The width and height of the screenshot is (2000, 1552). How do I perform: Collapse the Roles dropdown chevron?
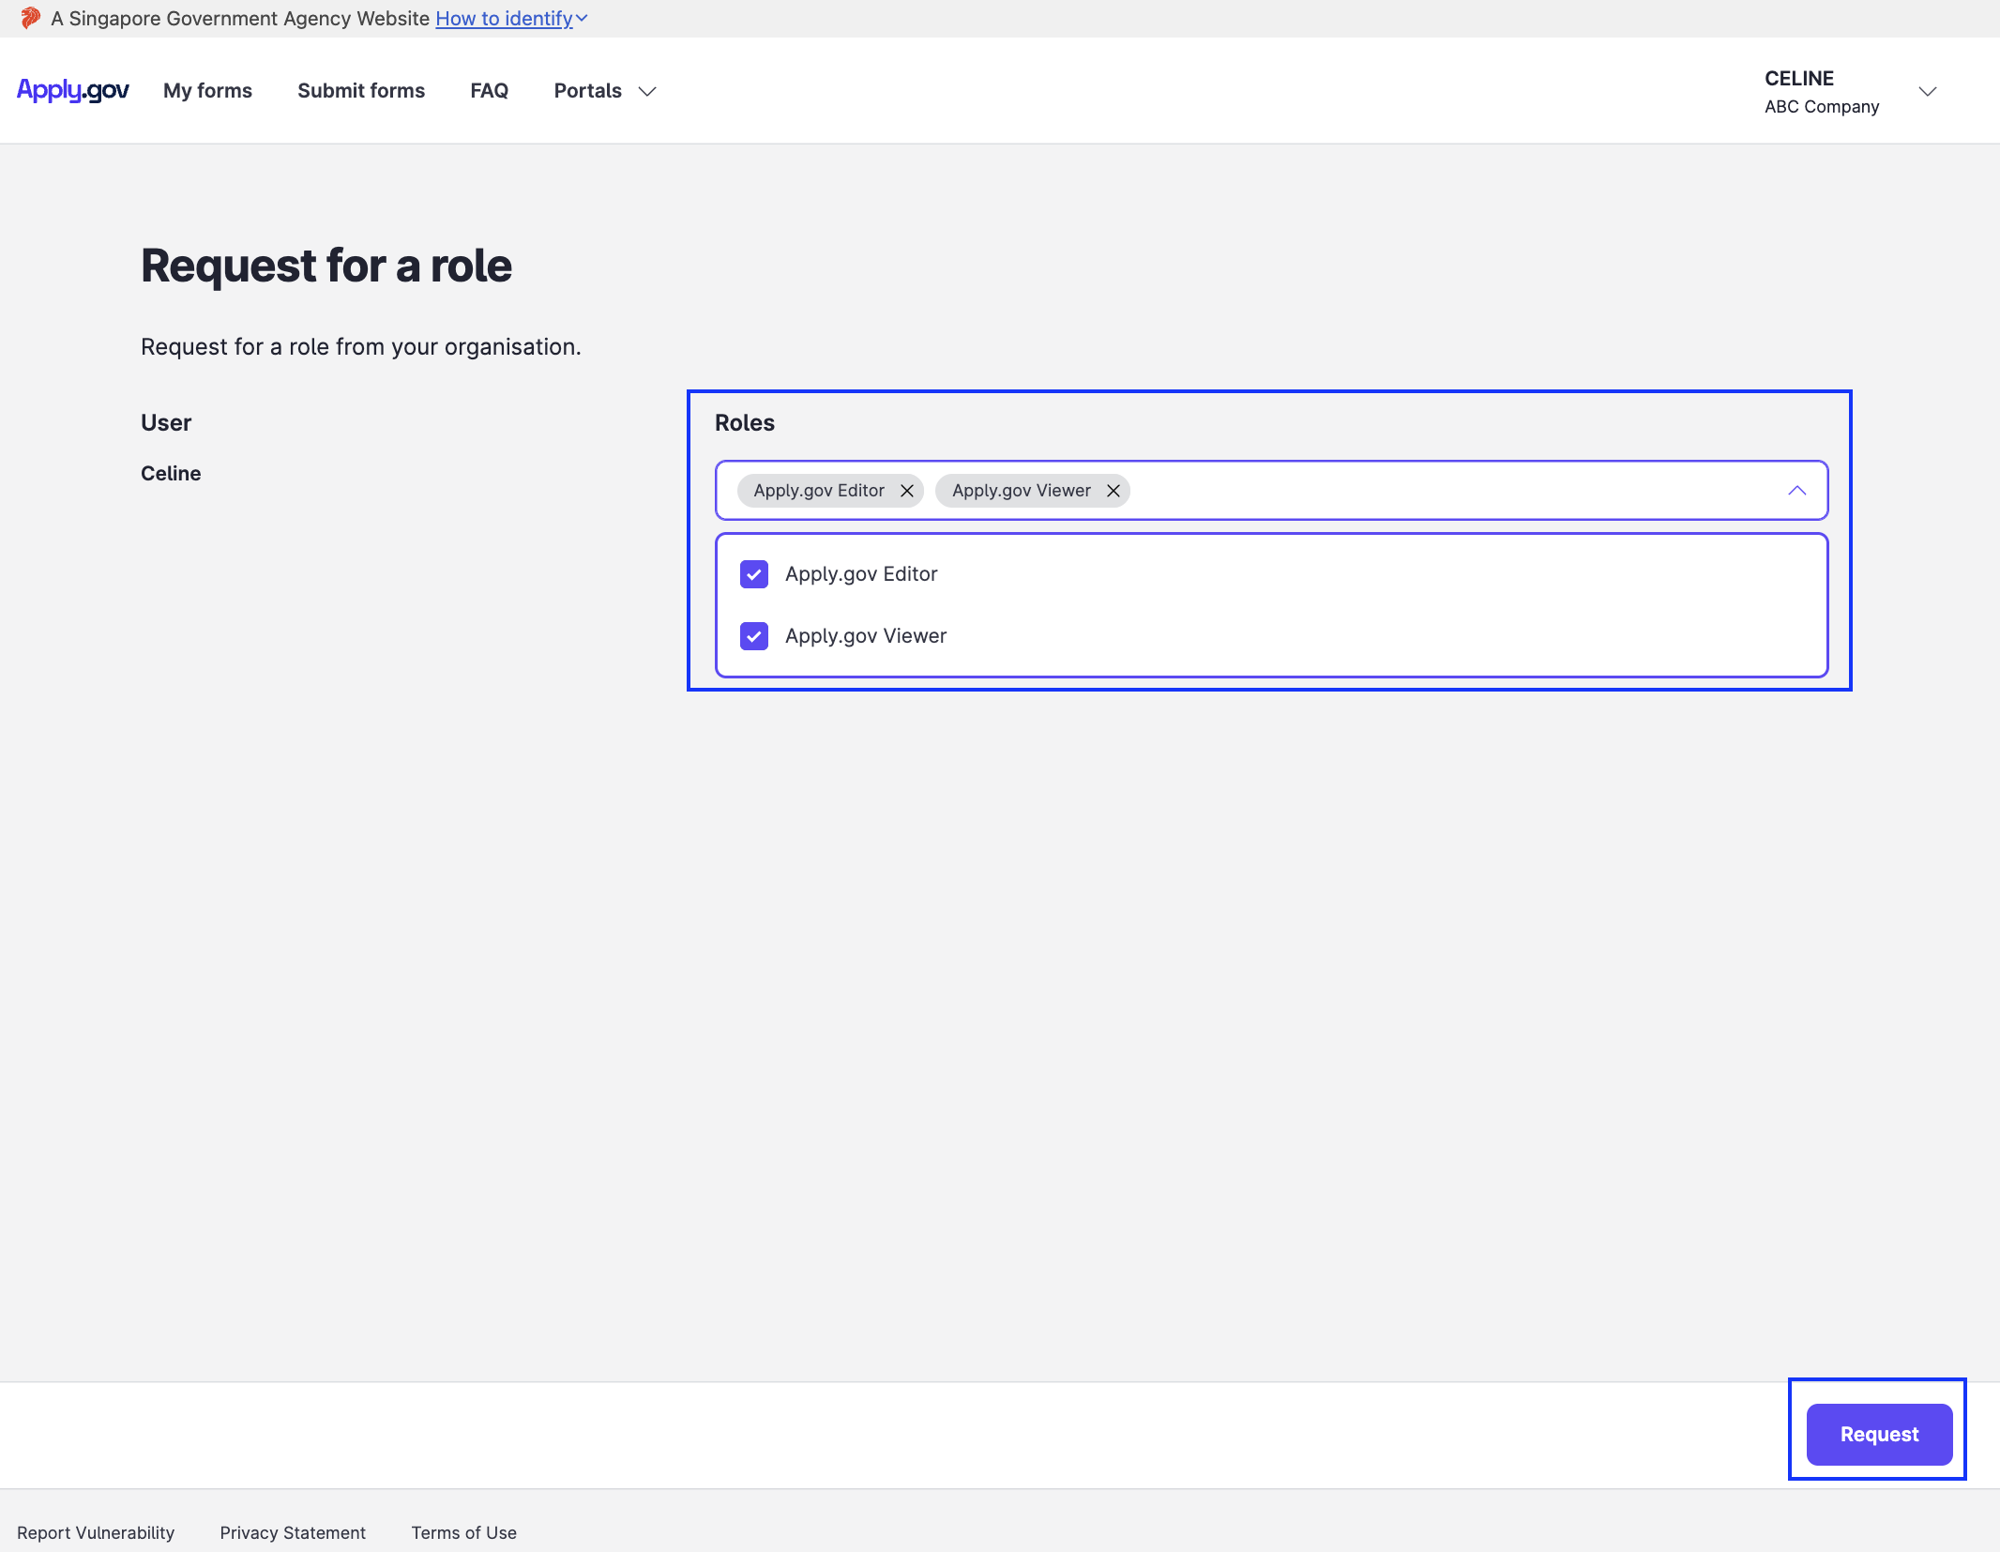[1796, 491]
